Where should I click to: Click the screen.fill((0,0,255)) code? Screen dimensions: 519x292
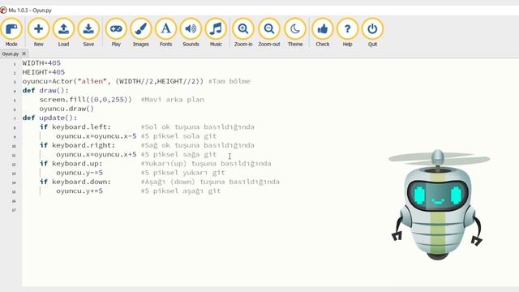click(x=85, y=100)
